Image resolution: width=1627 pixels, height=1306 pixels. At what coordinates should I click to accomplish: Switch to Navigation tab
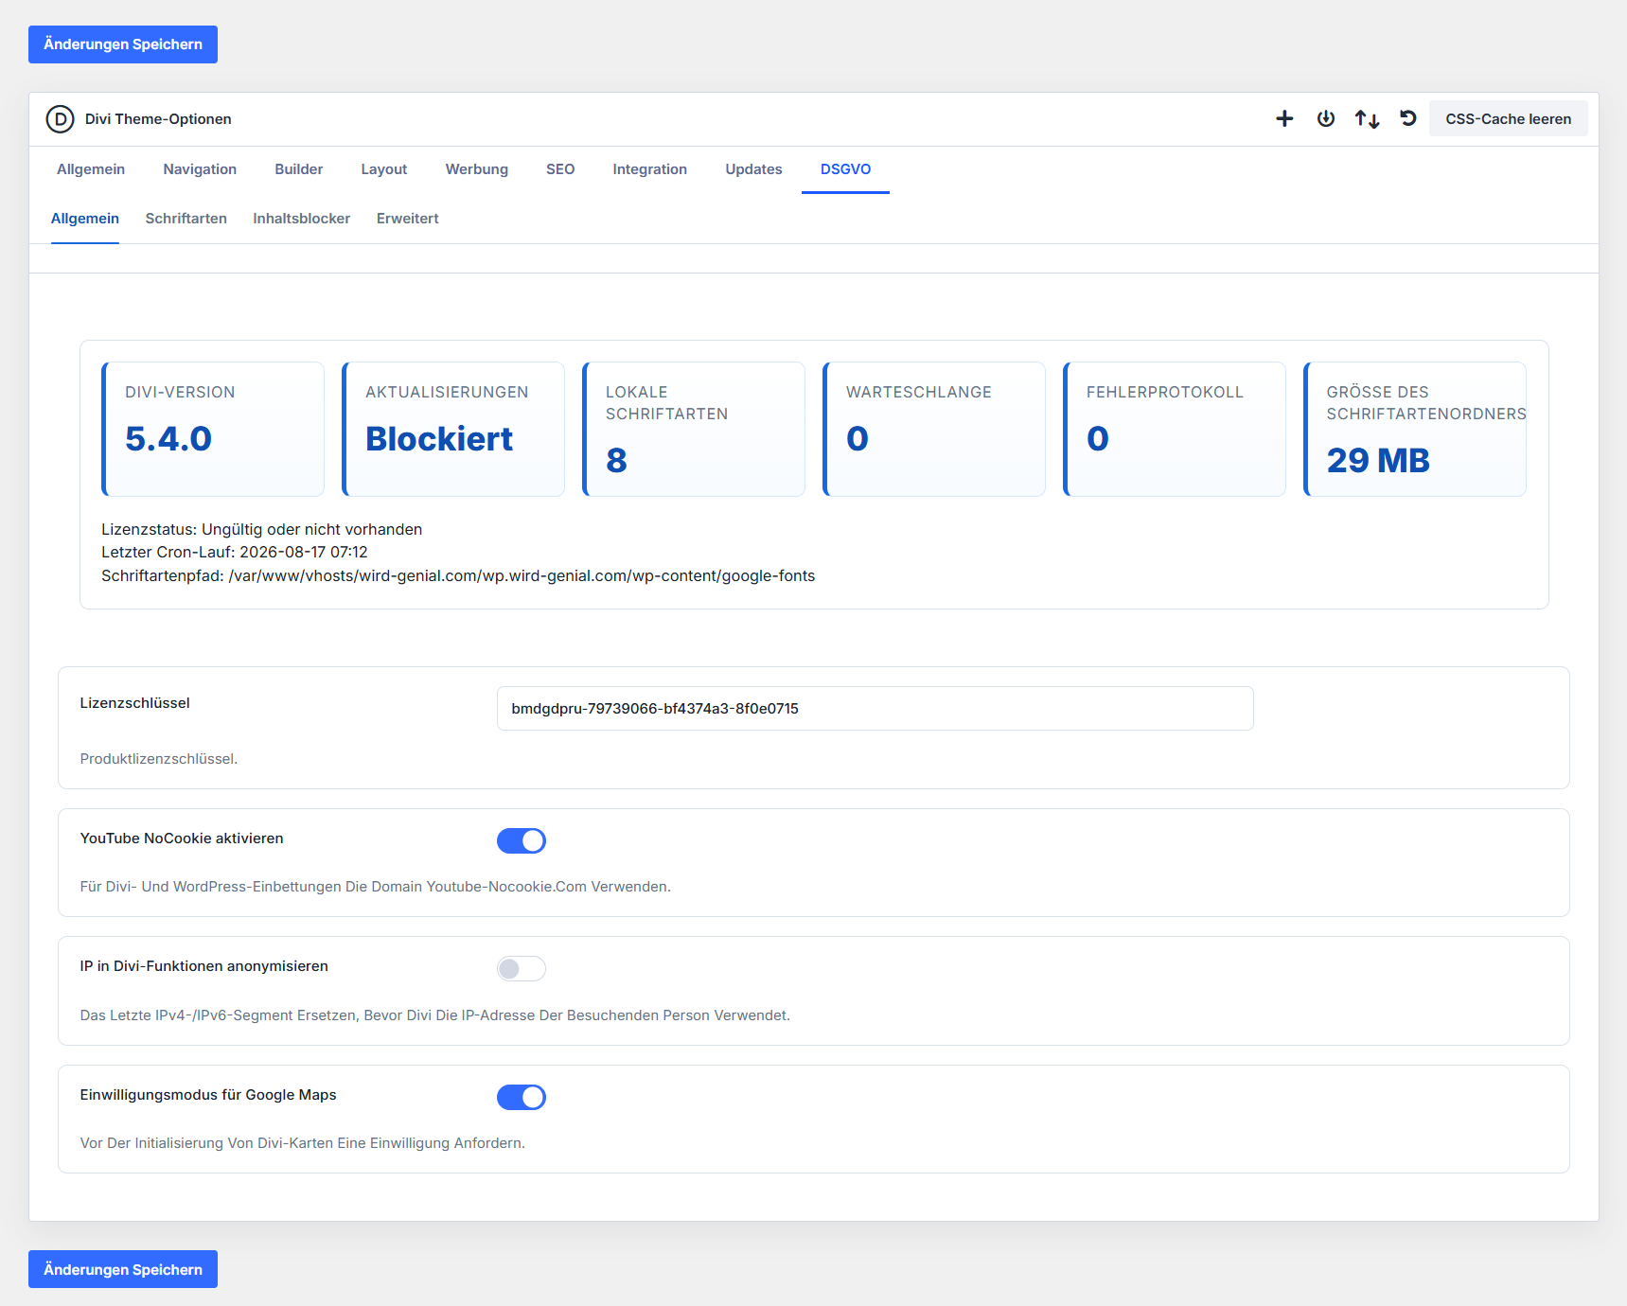[200, 169]
